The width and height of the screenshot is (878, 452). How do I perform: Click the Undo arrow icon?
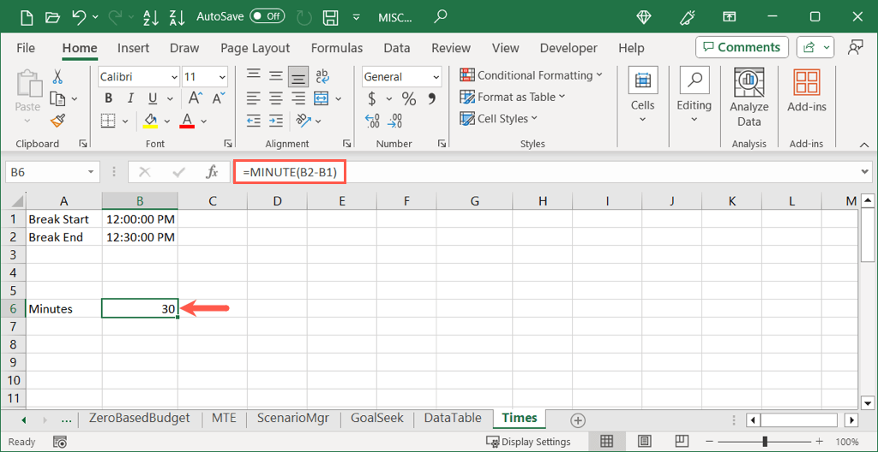[79, 17]
